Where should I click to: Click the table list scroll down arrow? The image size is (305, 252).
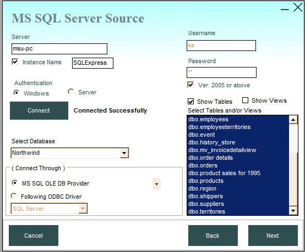(293, 210)
